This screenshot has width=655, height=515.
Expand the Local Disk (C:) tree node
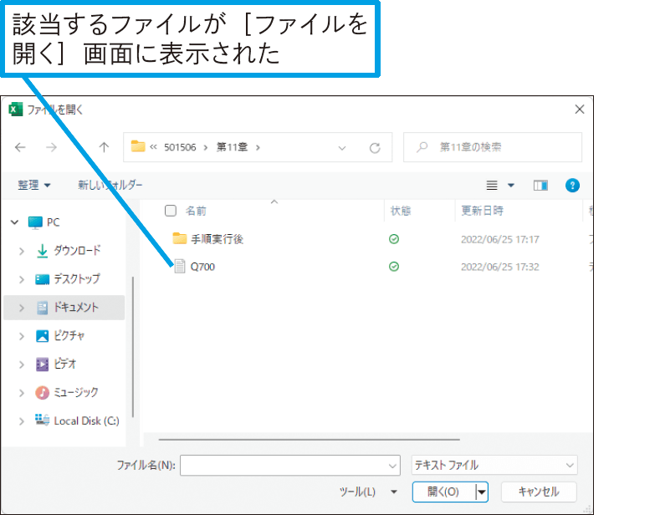(22, 421)
